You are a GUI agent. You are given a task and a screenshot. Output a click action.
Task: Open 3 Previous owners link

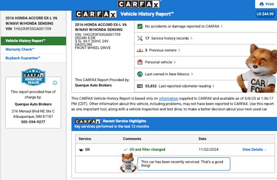tap(161, 50)
